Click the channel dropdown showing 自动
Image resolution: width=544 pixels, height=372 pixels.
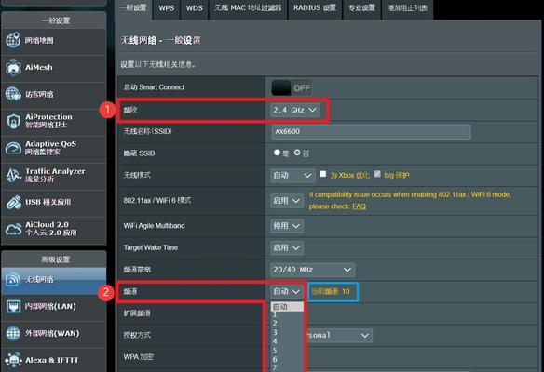tap(287, 291)
